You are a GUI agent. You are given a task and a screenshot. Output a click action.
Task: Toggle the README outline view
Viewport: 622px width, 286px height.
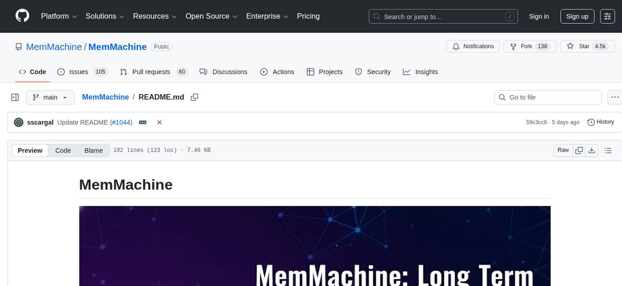(608, 150)
